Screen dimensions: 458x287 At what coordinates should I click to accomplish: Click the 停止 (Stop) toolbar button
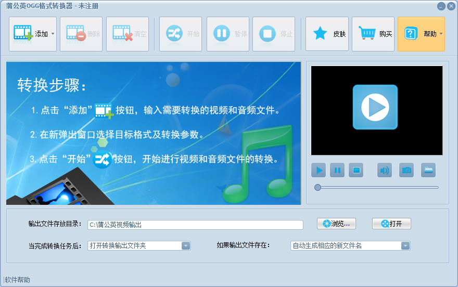(x=273, y=34)
